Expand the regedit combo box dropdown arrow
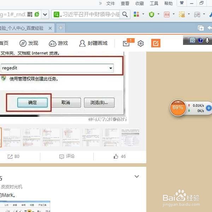The width and height of the screenshot is (212, 212). point(111,68)
